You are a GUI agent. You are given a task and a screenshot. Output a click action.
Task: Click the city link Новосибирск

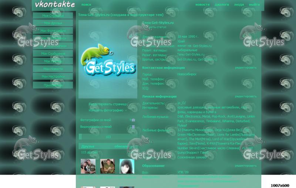pyautogui.click(x=187, y=74)
